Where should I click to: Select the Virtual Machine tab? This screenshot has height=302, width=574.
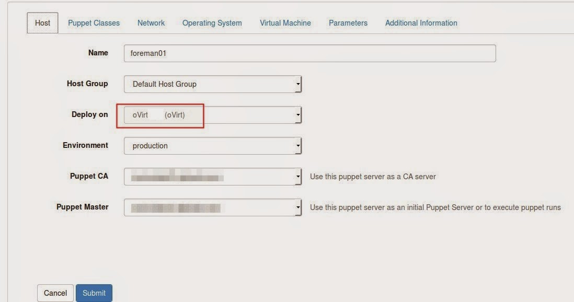tap(285, 23)
